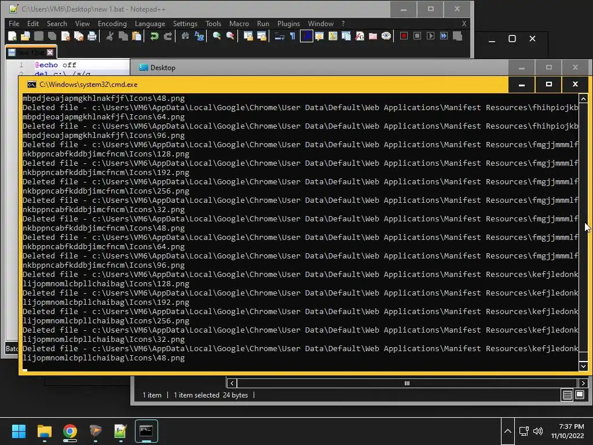Click the Copy icon in Notepad++ toolbar
This screenshot has height=445, width=593.
(x=123, y=37)
